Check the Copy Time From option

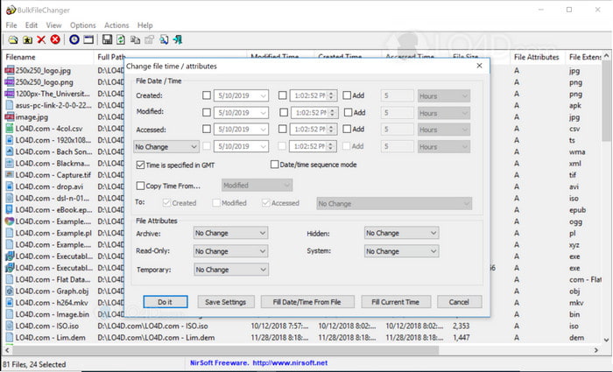140,186
